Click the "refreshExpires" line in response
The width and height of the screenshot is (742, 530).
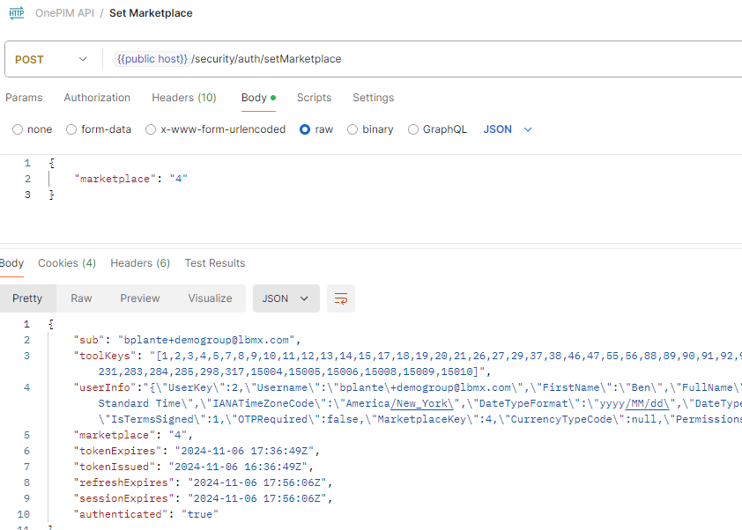point(203,482)
